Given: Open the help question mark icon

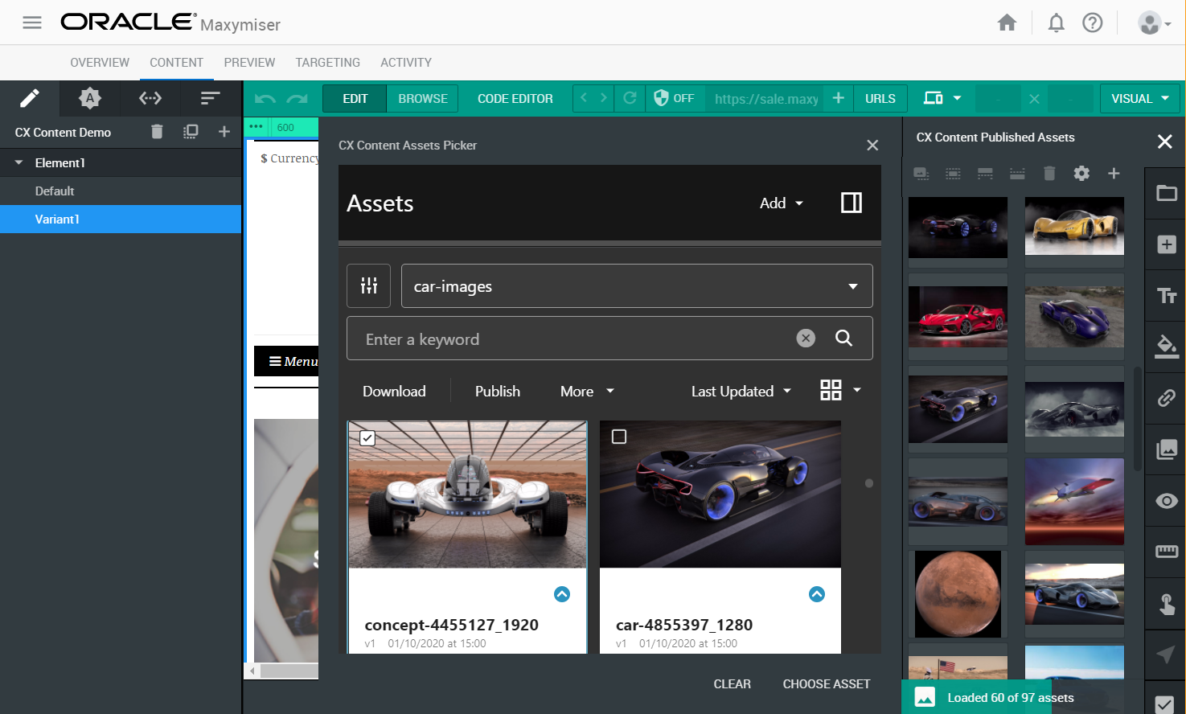Looking at the screenshot, I should (1092, 23).
